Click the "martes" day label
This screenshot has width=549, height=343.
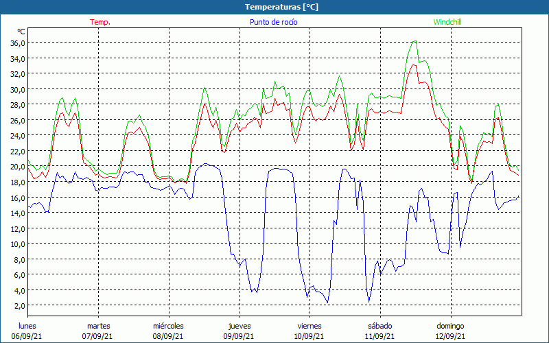[x=98, y=325]
